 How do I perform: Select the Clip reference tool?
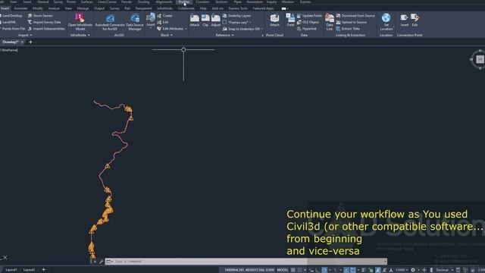(x=205, y=20)
